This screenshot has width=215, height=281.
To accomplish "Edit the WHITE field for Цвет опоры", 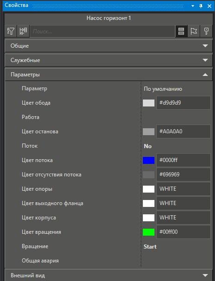I will click(x=184, y=189).
